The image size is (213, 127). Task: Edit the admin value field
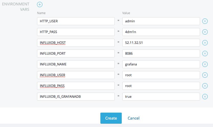coord(161,21)
